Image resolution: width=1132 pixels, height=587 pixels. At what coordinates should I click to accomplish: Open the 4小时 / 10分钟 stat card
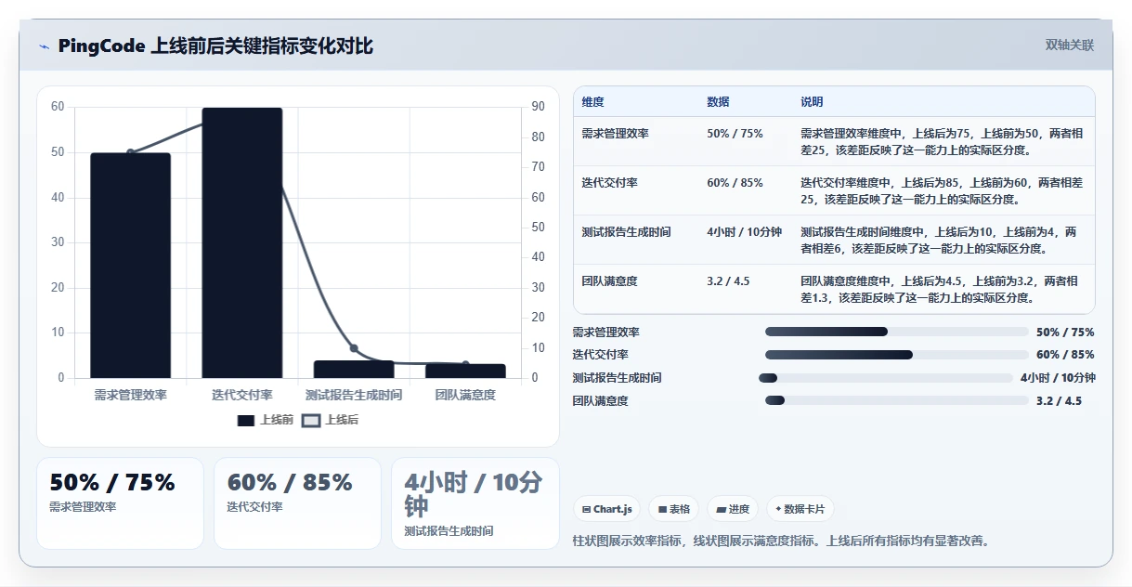pyautogui.click(x=475, y=503)
